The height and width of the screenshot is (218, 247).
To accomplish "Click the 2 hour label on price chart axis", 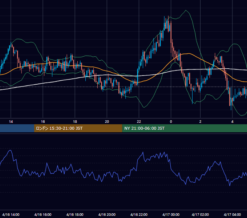I will point(200,122).
